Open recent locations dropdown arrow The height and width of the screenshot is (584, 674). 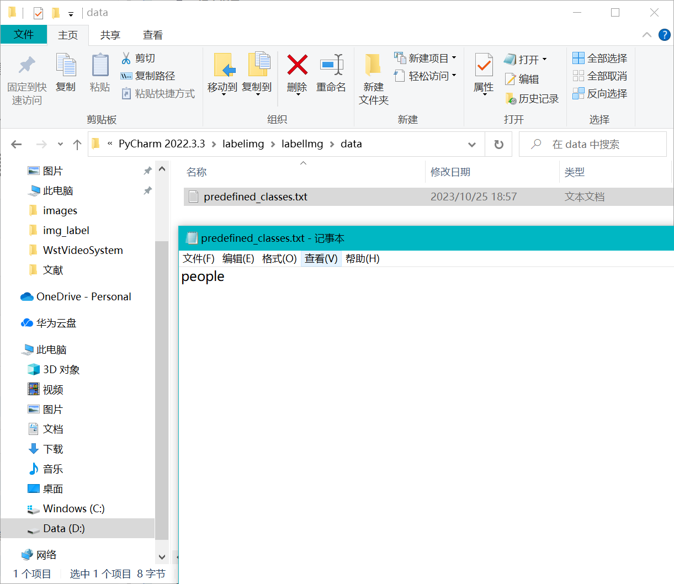coord(60,144)
